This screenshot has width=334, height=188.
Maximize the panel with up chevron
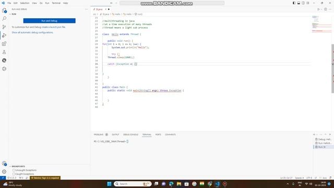point(326,135)
